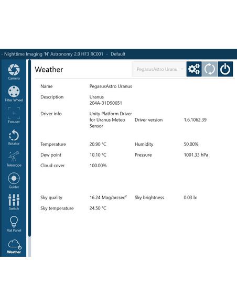The height and width of the screenshot is (306, 237).
Task: Click the Sky temperature label
Action: [57, 209]
